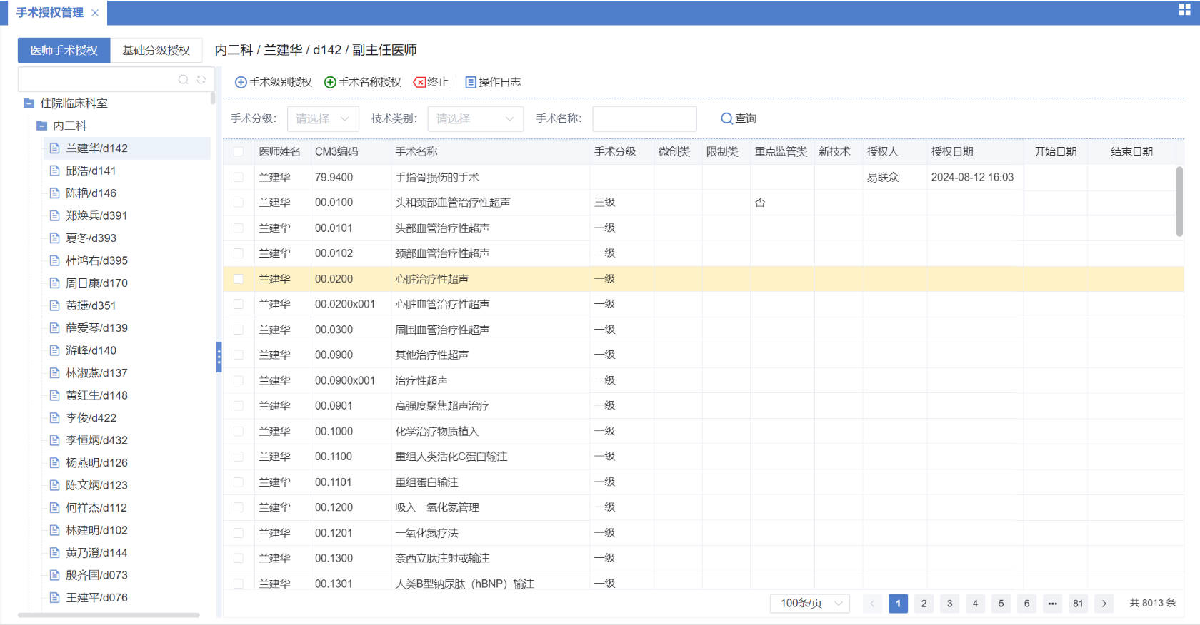Click the 查询 search button label
The image size is (1200, 625).
point(746,118)
